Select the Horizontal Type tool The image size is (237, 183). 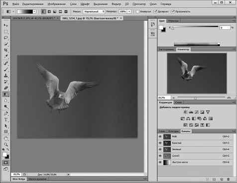click(x=6, y=120)
